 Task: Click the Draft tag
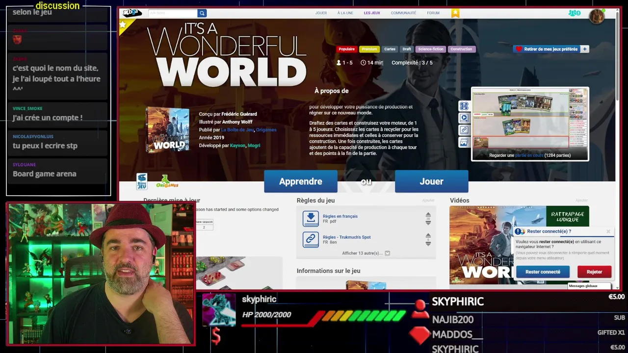407,49
